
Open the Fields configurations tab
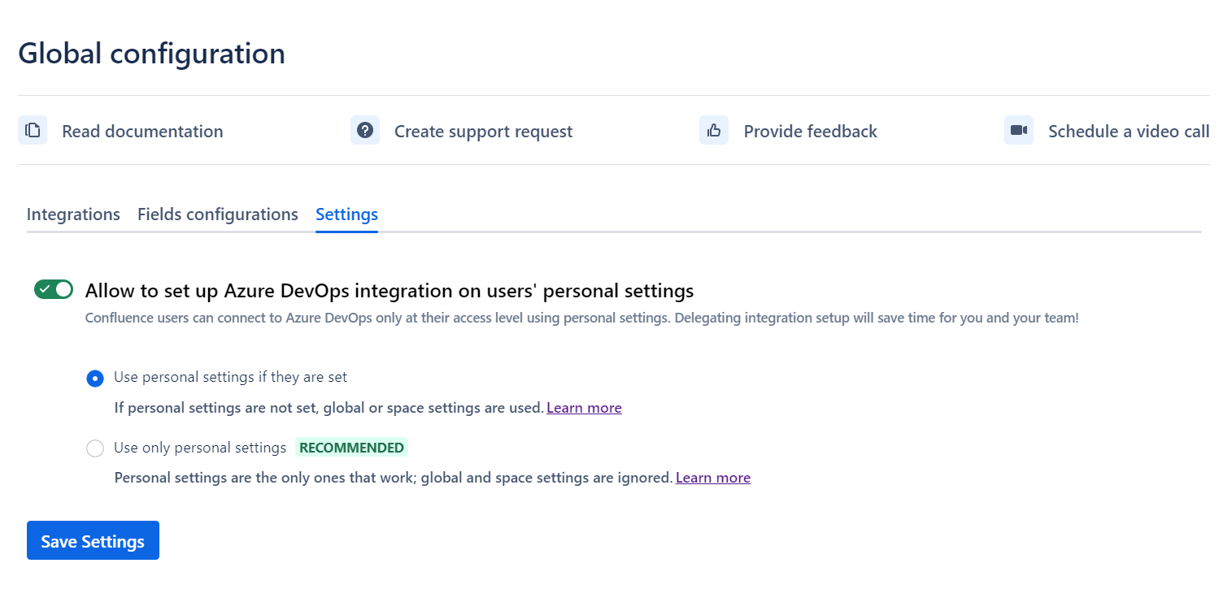tap(218, 214)
